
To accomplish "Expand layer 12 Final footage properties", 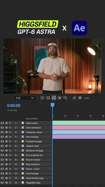I will click(18, 173).
